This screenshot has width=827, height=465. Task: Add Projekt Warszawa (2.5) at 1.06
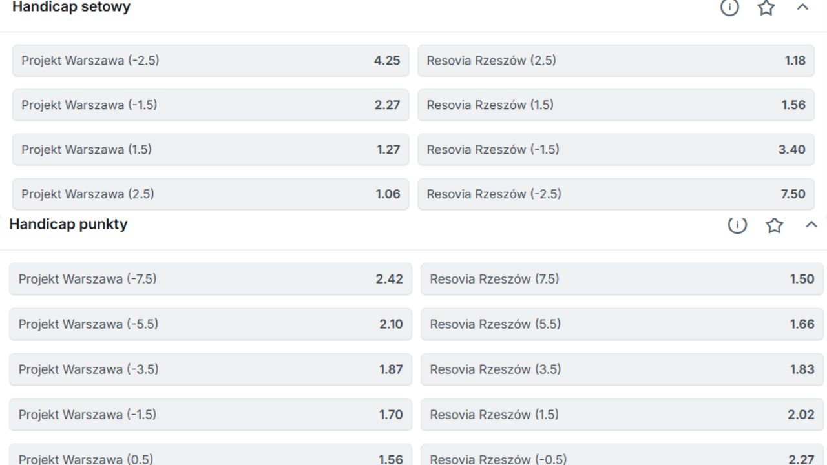coord(211,194)
